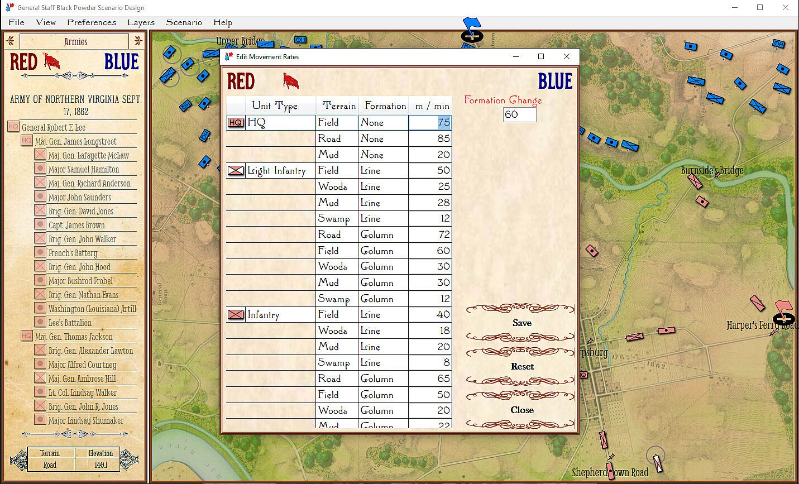Open the Help menu
Viewport: 799px width, 484px height.
[x=223, y=22]
